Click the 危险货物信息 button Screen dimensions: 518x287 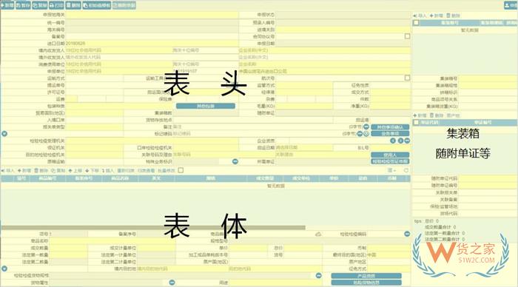(366, 283)
